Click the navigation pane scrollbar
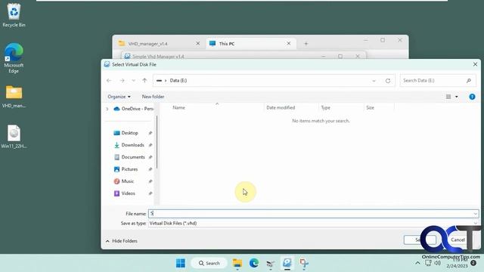 click(157, 142)
